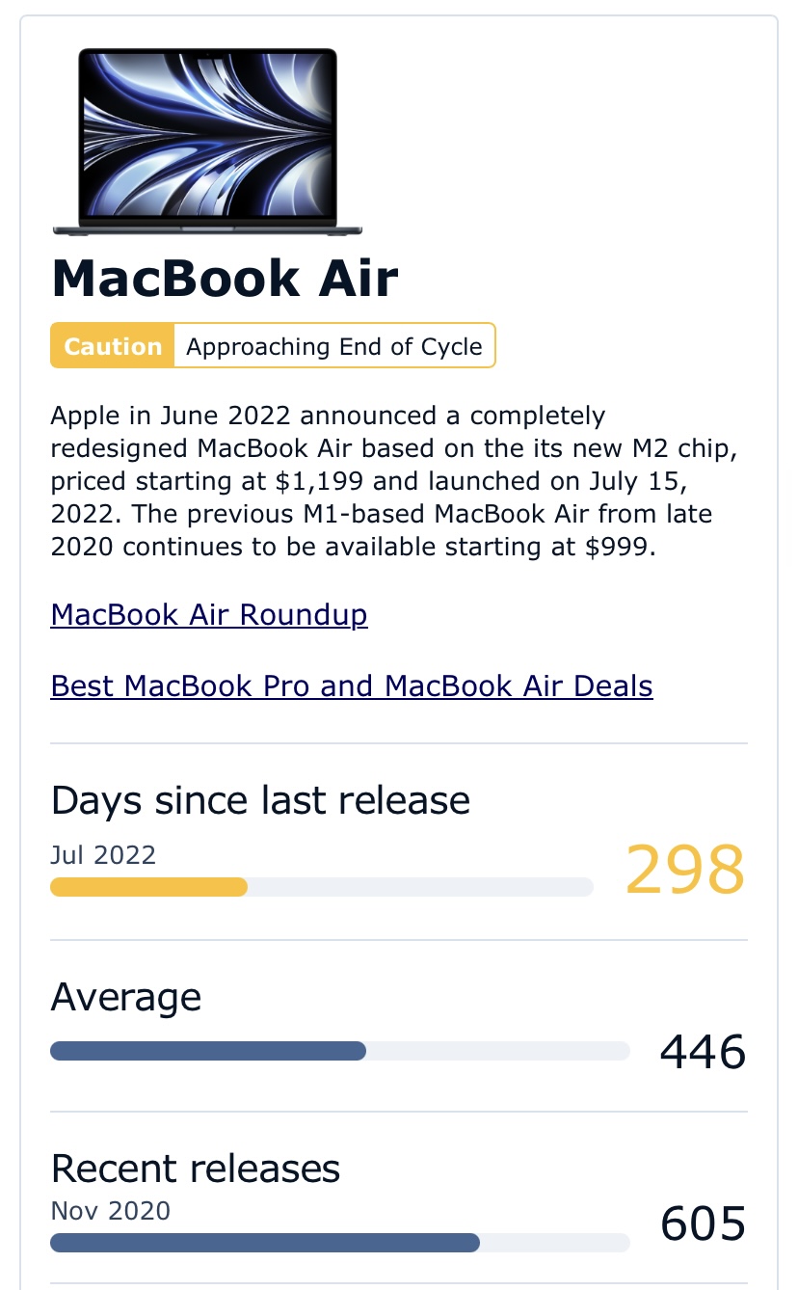Click the unfilled part of the yellow bar

(x=420, y=887)
